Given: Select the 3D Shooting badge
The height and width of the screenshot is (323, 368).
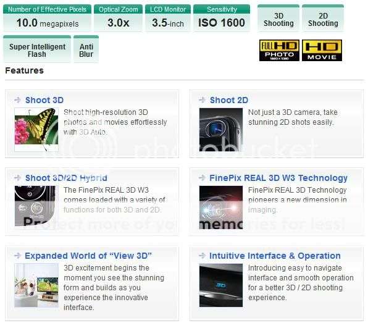Looking at the screenshot, I should pyautogui.click(x=278, y=18).
